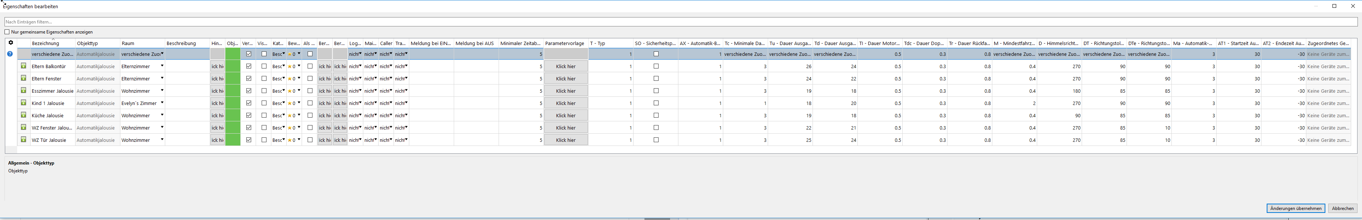Viewport: 1362px width, 220px height.
Task: Select the Eltern Balkontür row icon
Action: tap(23, 66)
